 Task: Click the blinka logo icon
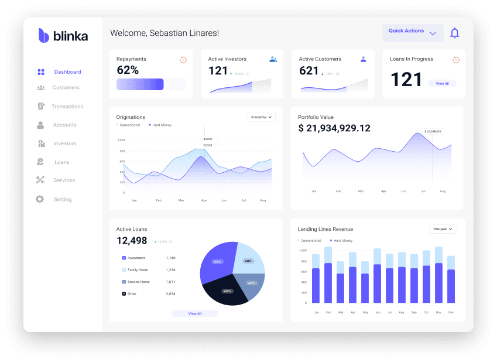(x=44, y=36)
